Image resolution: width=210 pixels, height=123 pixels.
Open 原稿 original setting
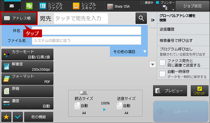click(28, 91)
